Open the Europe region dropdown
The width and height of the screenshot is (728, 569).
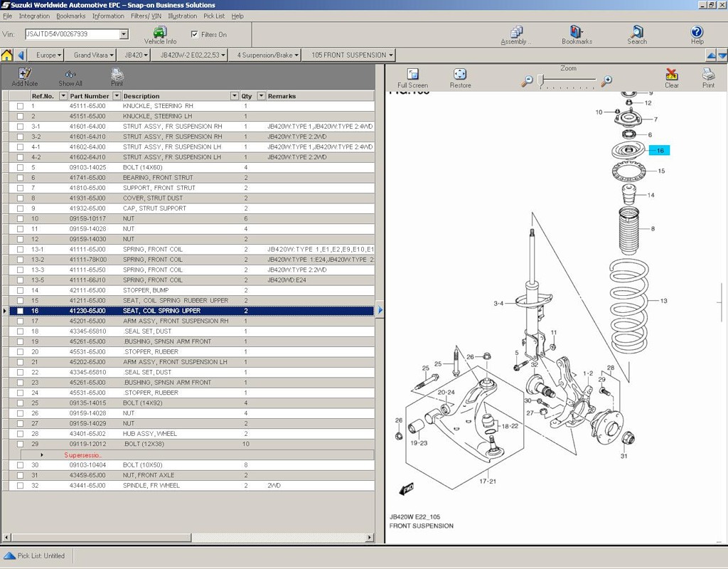(49, 55)
